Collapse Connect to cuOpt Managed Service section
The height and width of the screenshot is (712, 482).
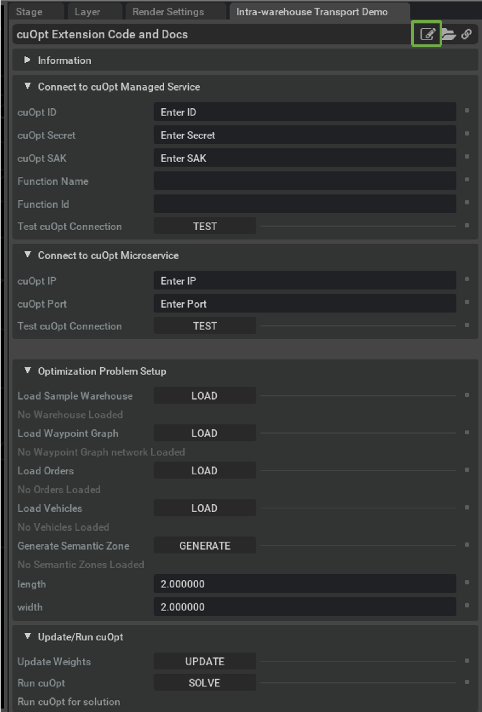pyautogui.click(x=27, y=86)
